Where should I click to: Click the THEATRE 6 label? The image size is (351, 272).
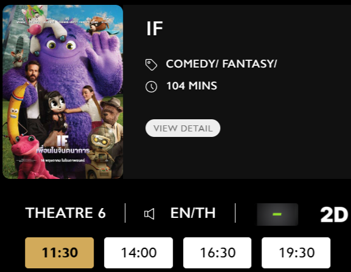point(65,213)
